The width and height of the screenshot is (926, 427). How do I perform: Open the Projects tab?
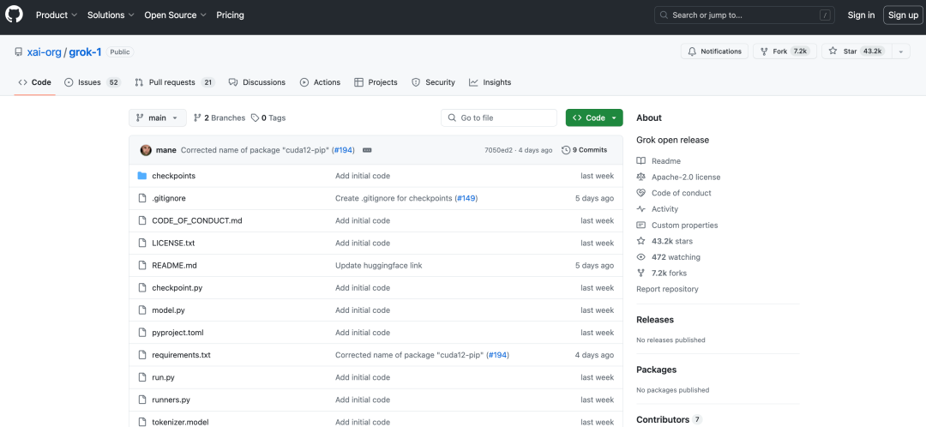[x=376, y=82]
